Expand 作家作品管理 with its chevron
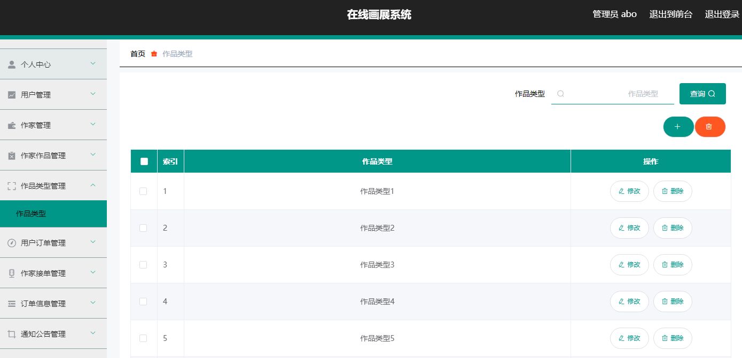The image size is (742, 358). [93, 154]
